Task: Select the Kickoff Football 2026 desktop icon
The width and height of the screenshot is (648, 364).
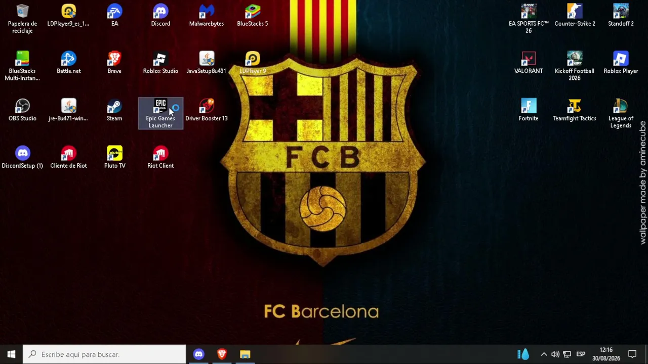Action: pyautogui.click(x=575, y=66)
